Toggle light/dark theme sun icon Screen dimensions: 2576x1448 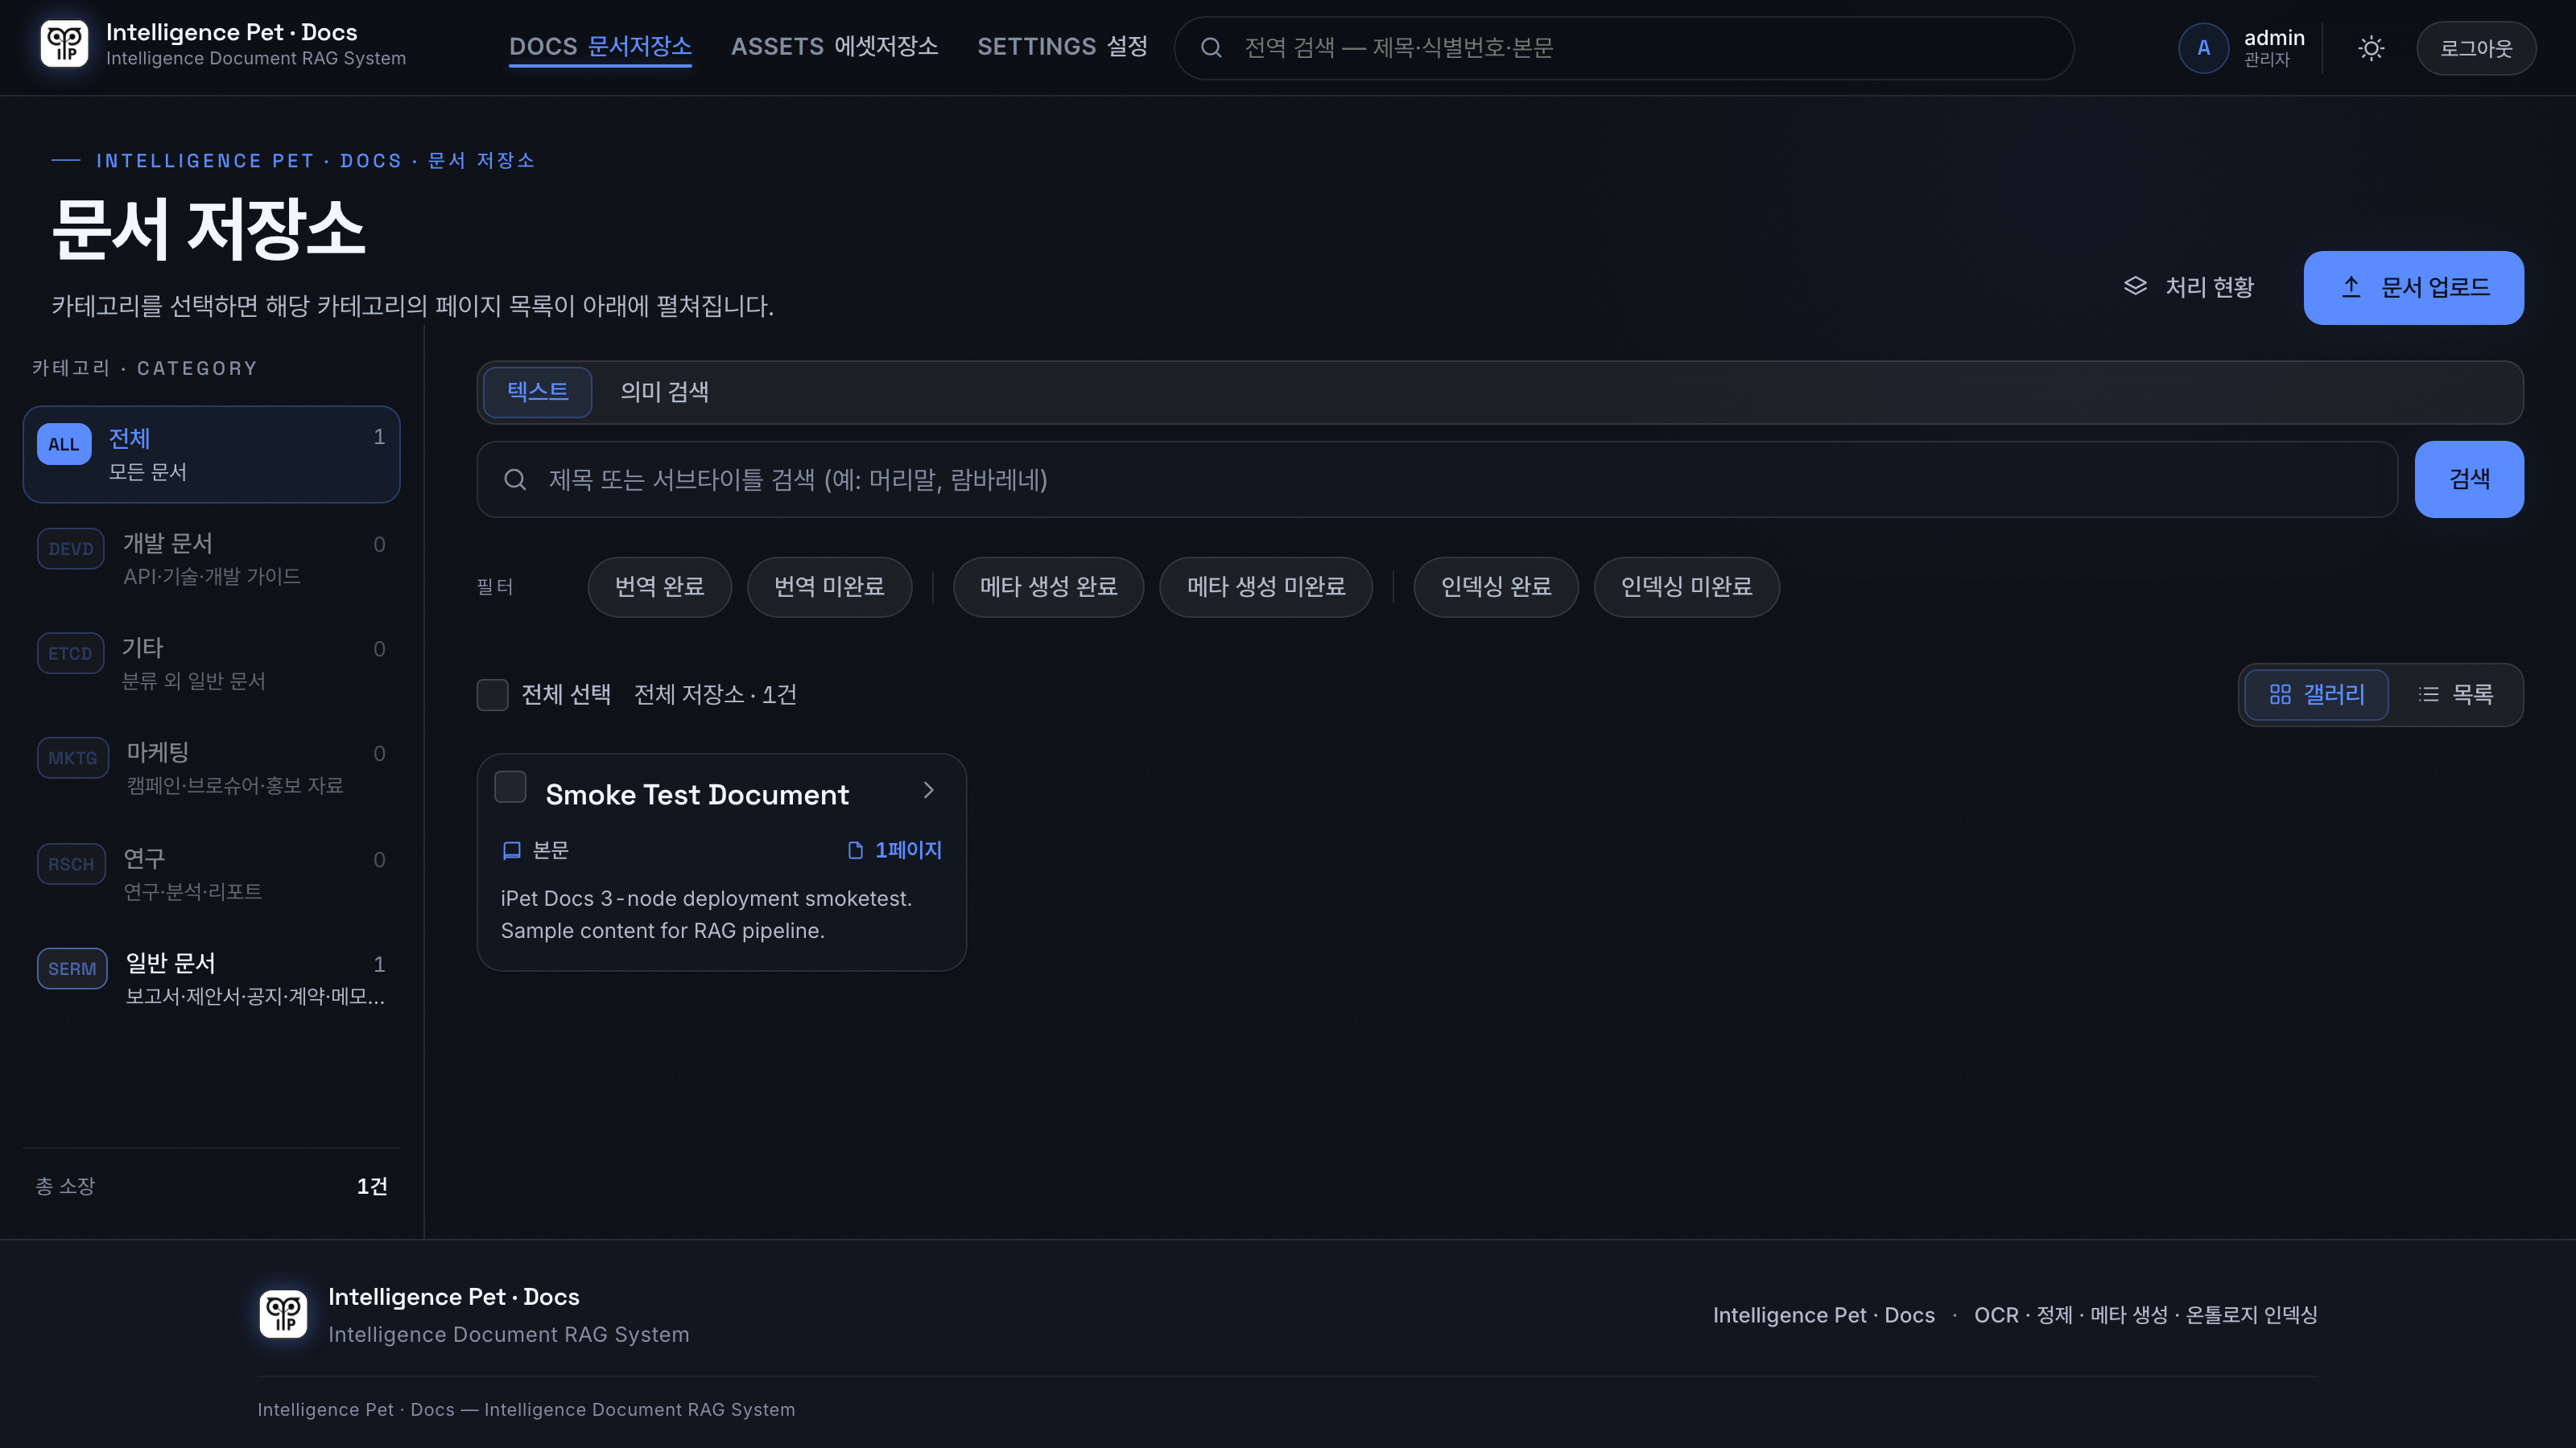pyautogui.click(x=2371, y=48)
